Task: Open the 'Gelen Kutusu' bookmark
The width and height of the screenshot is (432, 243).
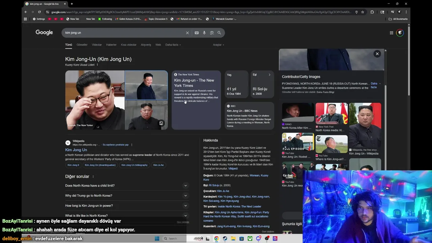Action: click(128, 19)
